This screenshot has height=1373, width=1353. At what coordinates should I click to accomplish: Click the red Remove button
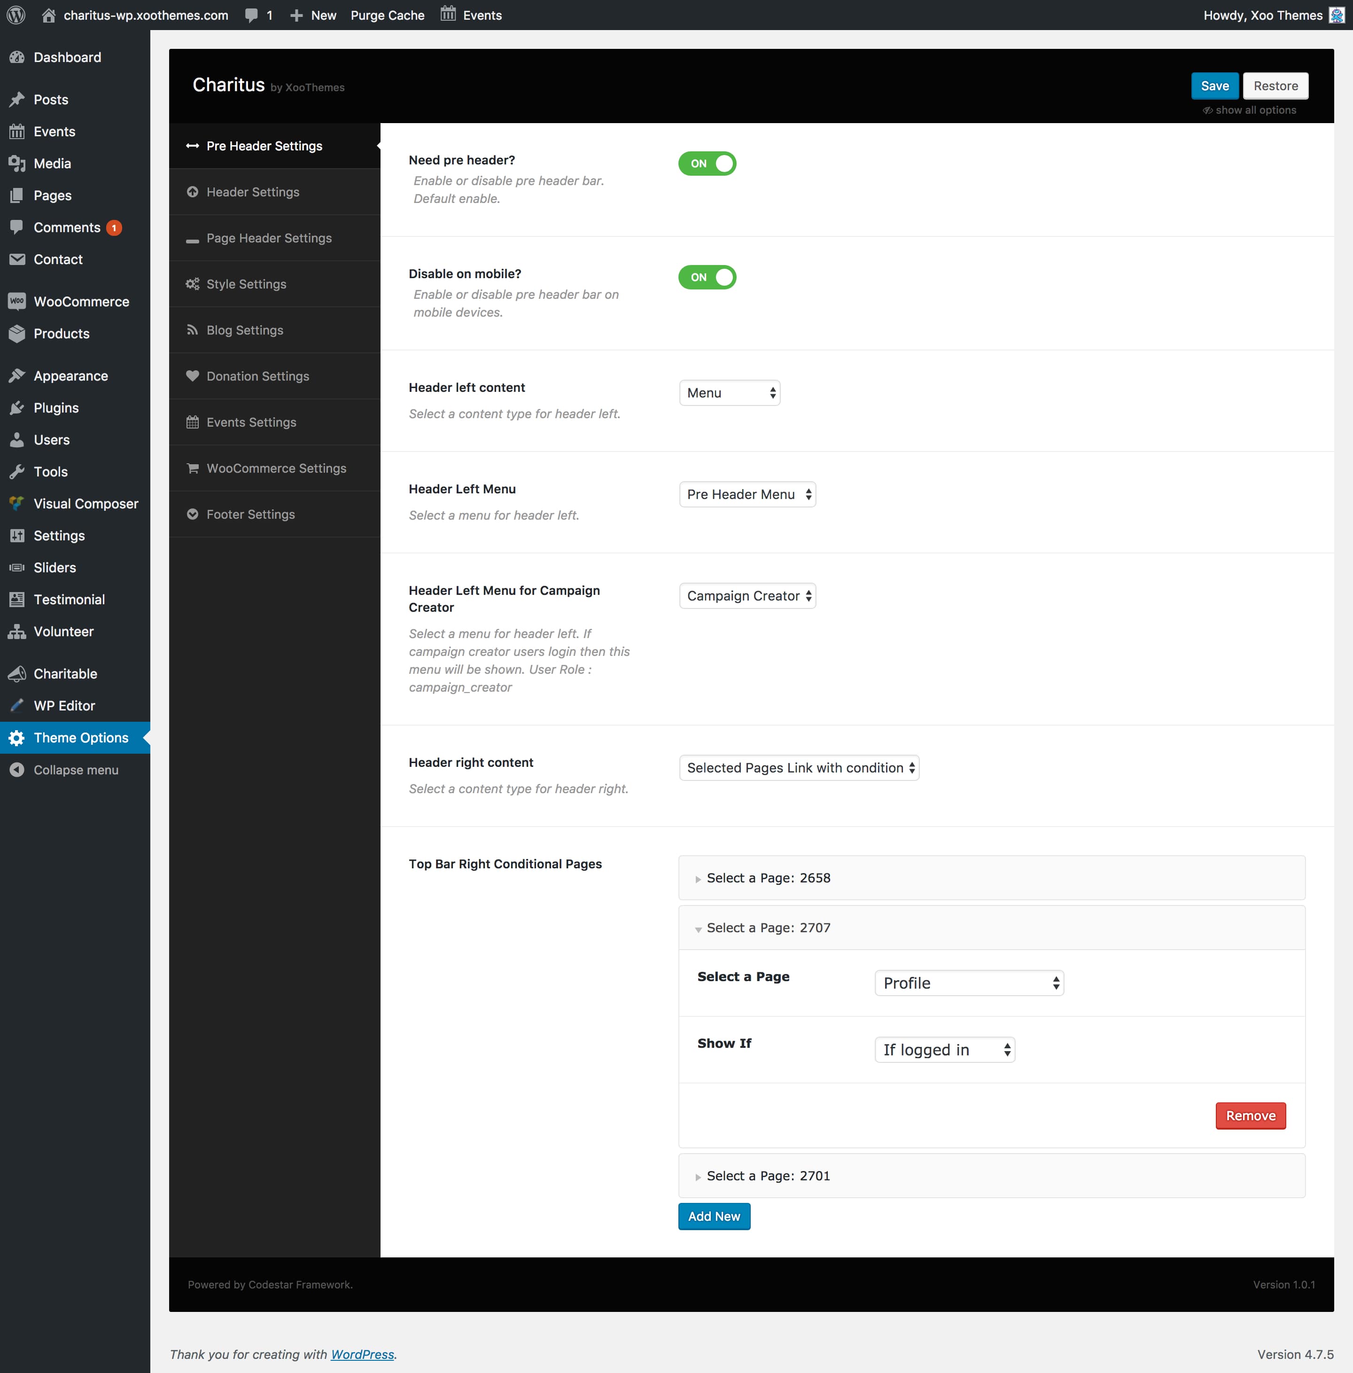[1250, 1116]
